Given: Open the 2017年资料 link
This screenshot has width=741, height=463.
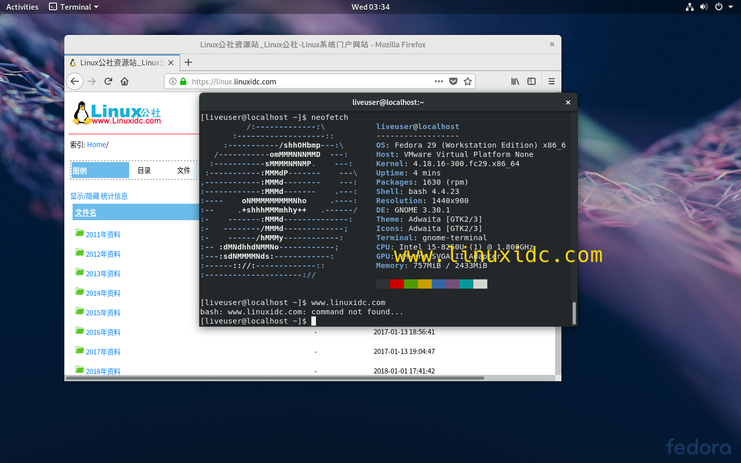Looking at the screenshot, I should click(103, 352).
